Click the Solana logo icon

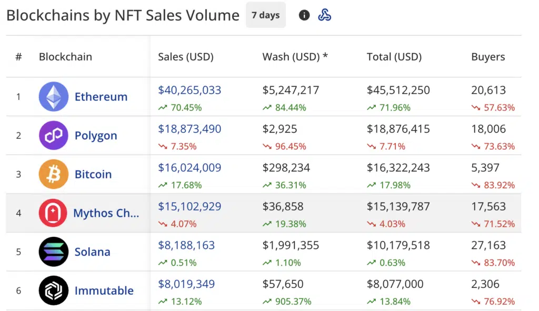(x=54, y=252)
